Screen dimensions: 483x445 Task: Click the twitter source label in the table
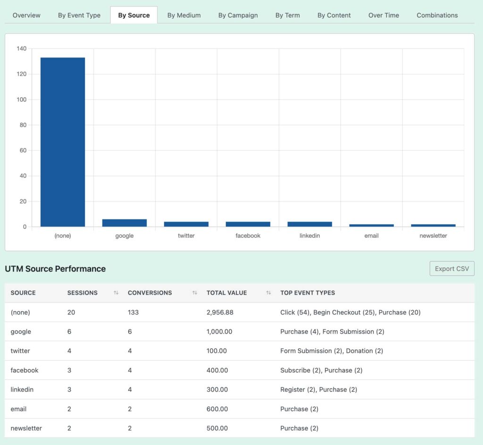pyautogui.click(x=20, y=351)
